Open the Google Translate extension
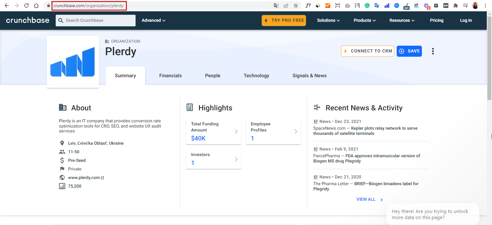Image resolution: width=492 pixels, height=225 pixels. point(377,6)
